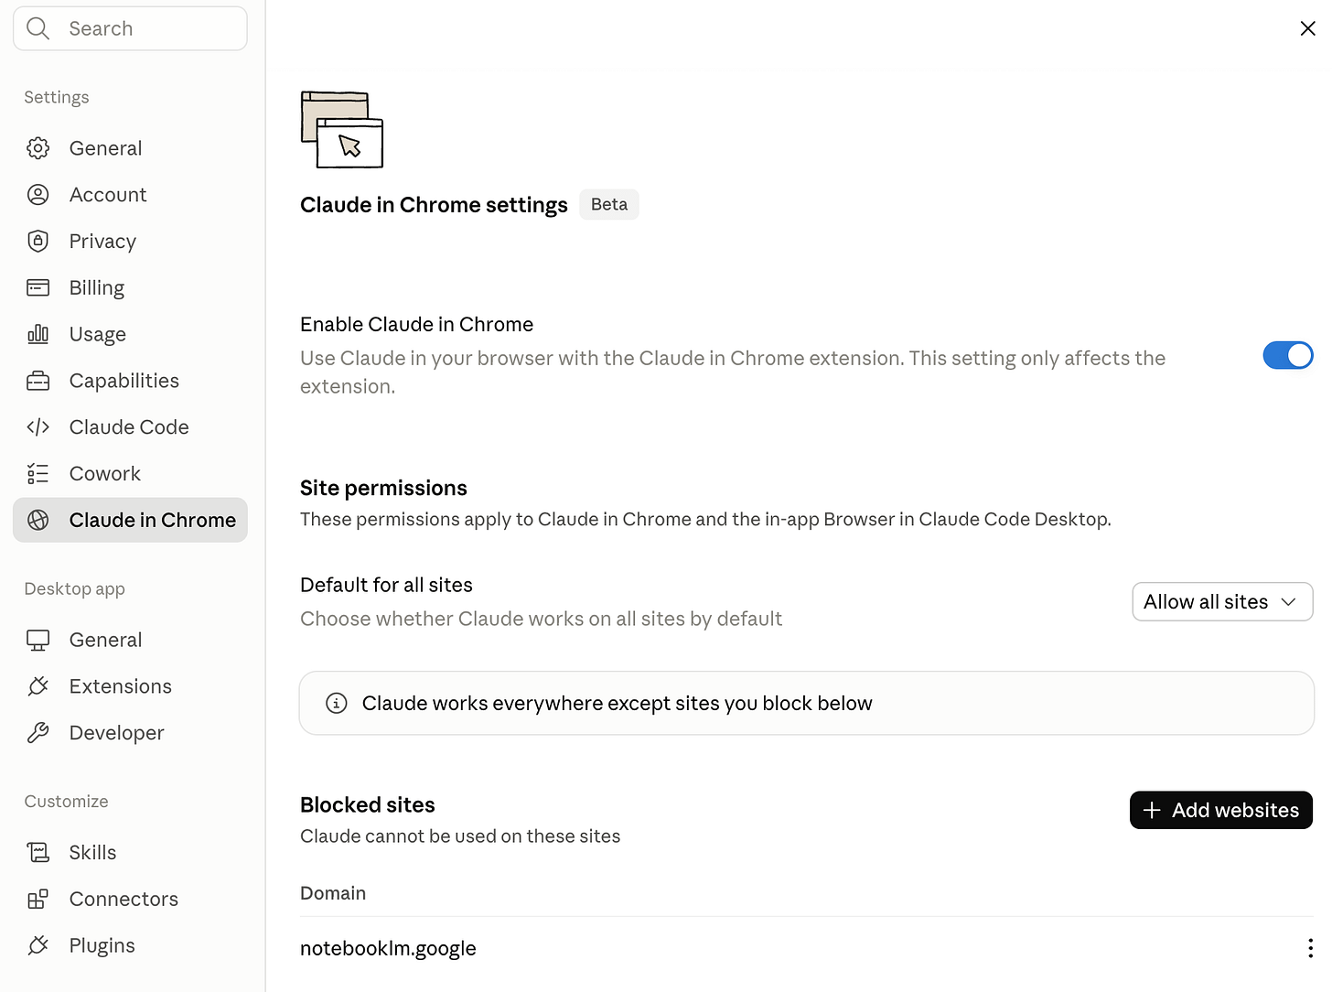Click the info icon in the notice
Screen dimensions: 1332x992
click(337, 703)
